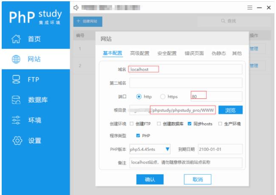The height and width of the screenshot is (195, 276).
Task: Click the FTP server icon in sidebar
Action: (x=16, y=79)
